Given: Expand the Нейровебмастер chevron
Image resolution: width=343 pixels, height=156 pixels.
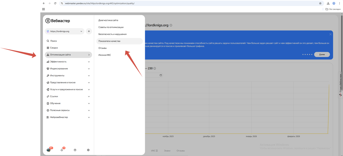Looking at the screenshot, I should pyautogui.click(x=89, y=117).
